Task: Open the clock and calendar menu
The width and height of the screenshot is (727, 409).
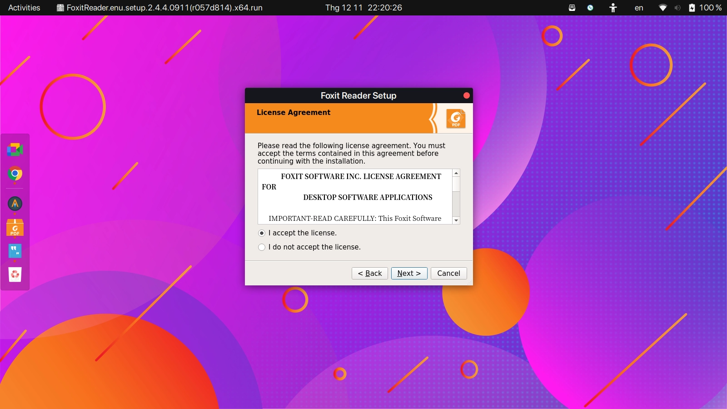Action: tap(363, 8)
